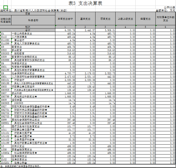
Task: Click the '项目' merged header cell
Action: tap(27, 14)
